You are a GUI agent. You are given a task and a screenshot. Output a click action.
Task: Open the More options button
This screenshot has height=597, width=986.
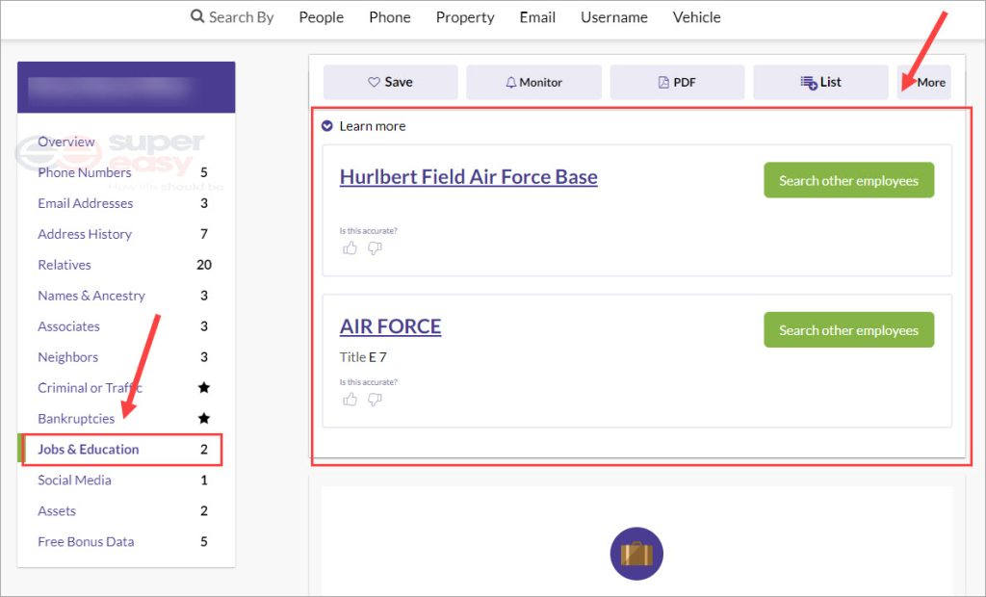923,83
